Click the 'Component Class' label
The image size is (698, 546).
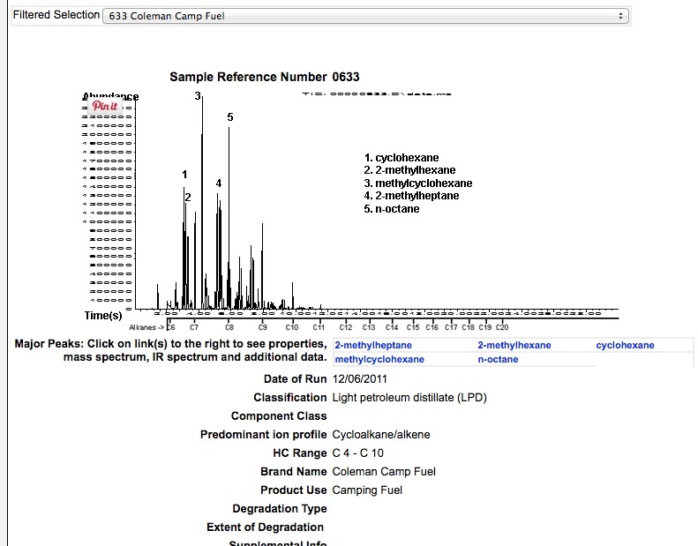point(279,416)
